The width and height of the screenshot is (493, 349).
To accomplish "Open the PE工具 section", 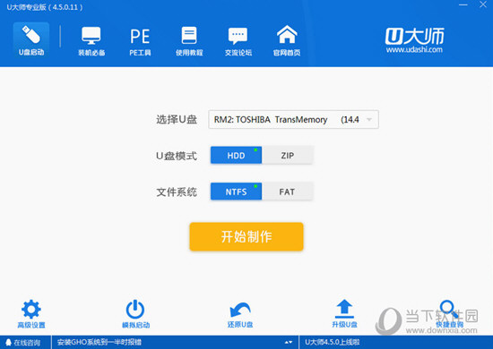I will [x=140, y=42].
